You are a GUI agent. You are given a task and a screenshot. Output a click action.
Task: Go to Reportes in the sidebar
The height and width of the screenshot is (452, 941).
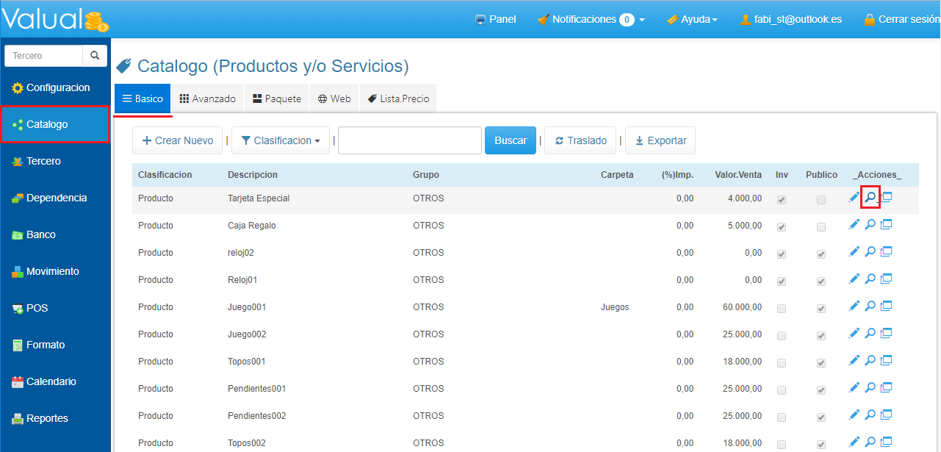point(47,419)
